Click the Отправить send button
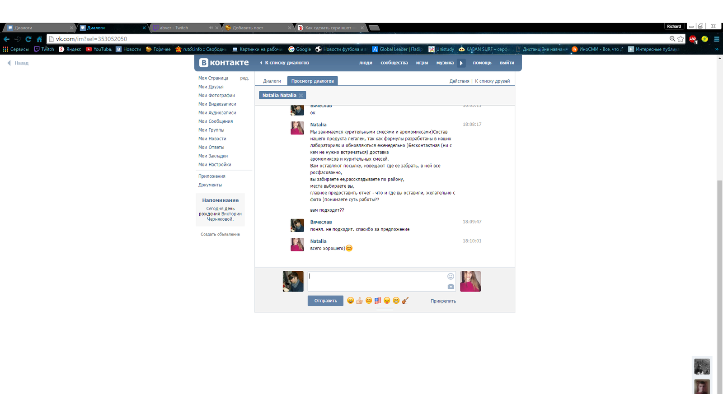This screenshot has width=723, height=394. [326, 301]
